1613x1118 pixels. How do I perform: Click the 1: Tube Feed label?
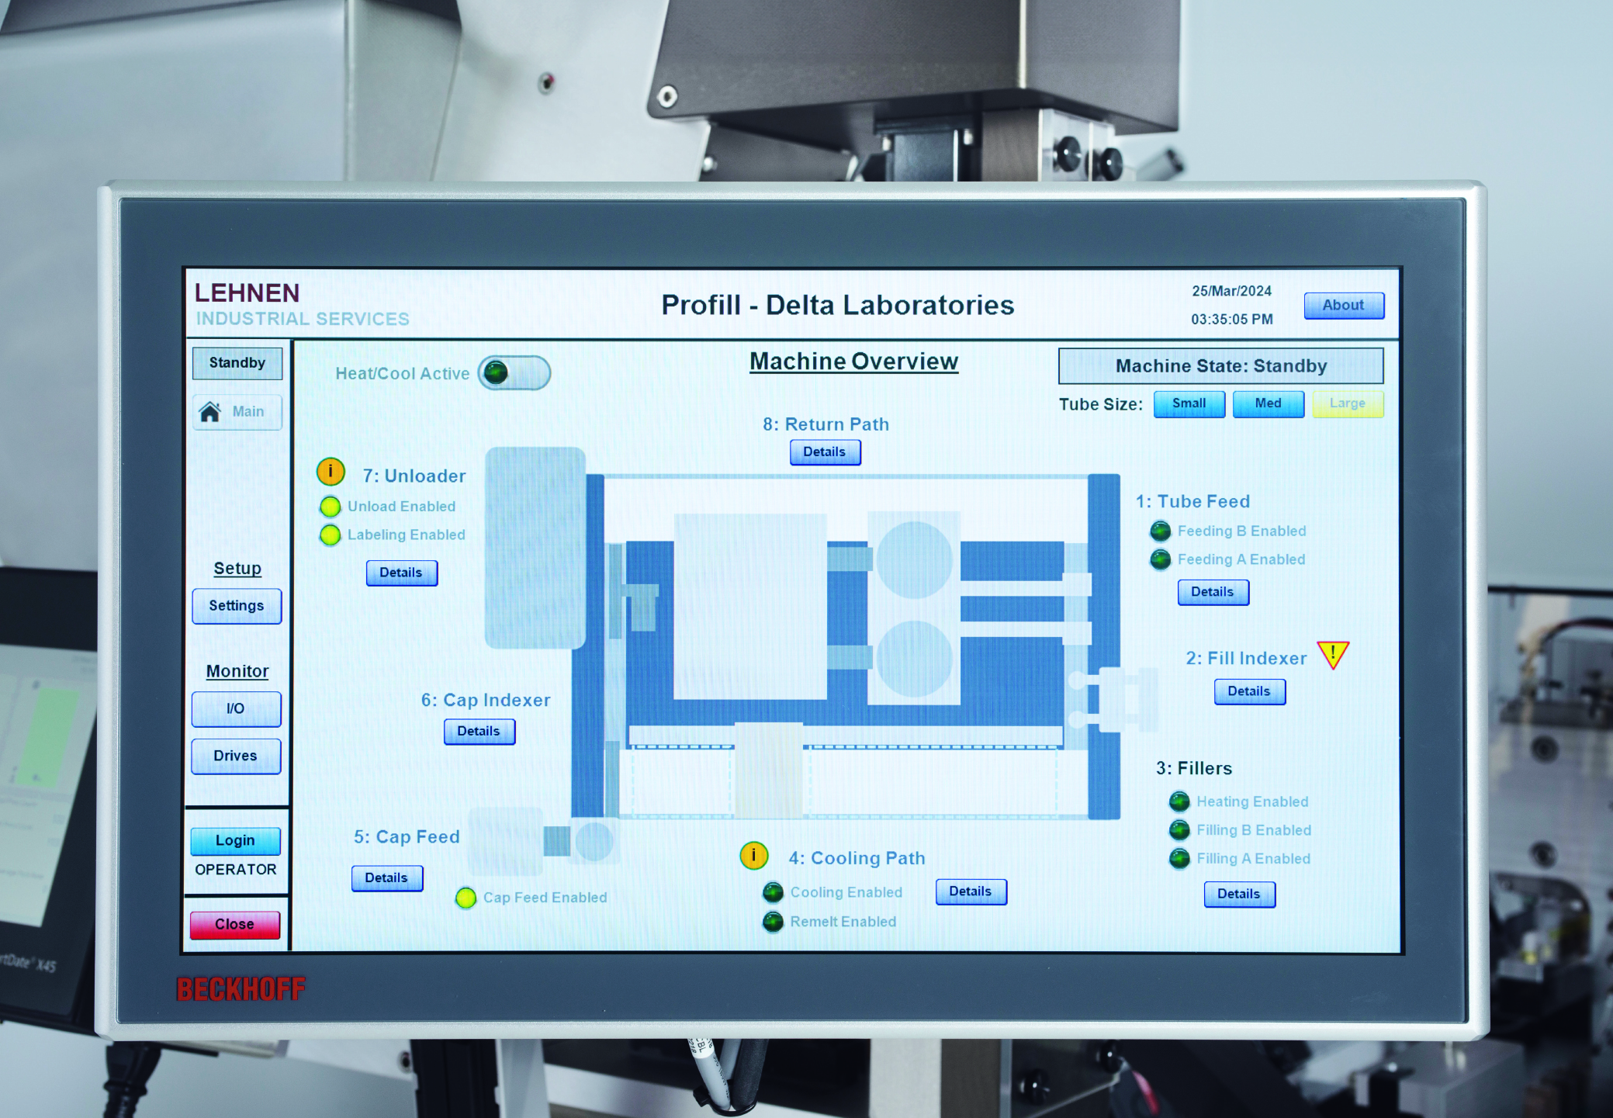1193,502
